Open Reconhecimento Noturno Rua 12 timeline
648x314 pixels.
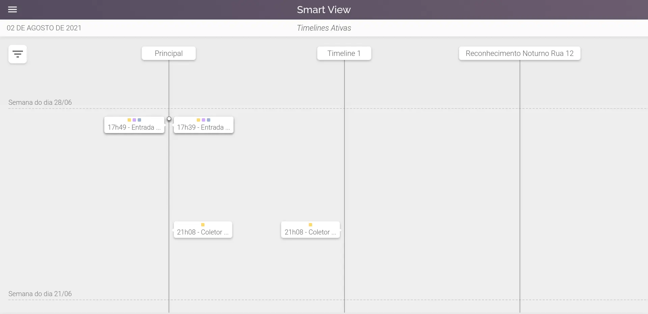(x=519, y=53)
